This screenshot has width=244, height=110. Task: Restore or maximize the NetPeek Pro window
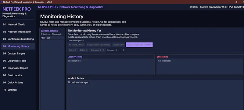236,2
